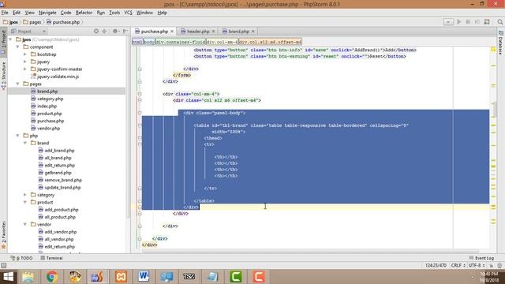The image size is (505, 284).
Task: Close the brand.php editor tab
Action: pyautogui.click(x=252, y=32)
